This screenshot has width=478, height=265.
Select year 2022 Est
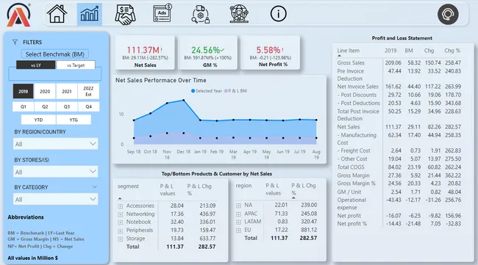pos(88,91)
